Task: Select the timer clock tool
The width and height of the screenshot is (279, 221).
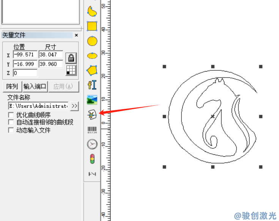Action: [x=92, y=144]
